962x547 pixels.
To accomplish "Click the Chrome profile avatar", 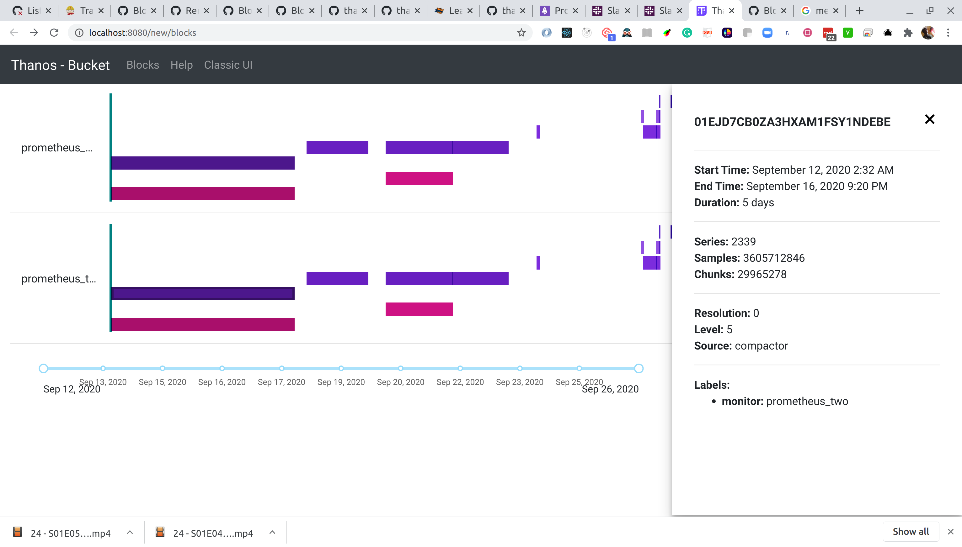I will click(928, 33).
